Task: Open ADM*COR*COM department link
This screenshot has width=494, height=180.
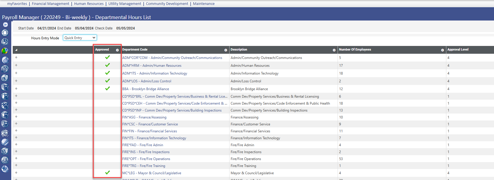Action: [172, 58]
